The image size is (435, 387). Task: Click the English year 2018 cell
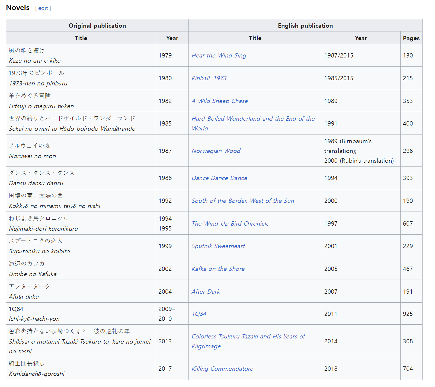(x=361, y=369)
